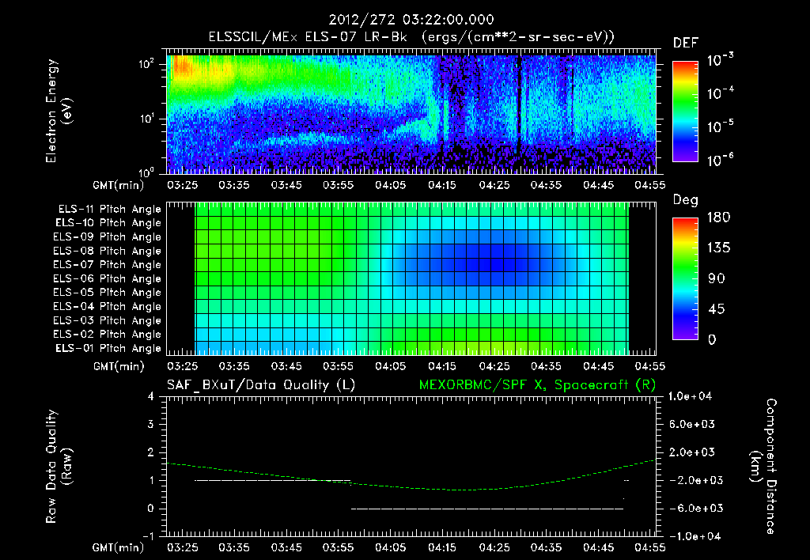Click the Component Distance (km) axis label
The height and width of the screenshot is (560, 810).
(763, 467)
